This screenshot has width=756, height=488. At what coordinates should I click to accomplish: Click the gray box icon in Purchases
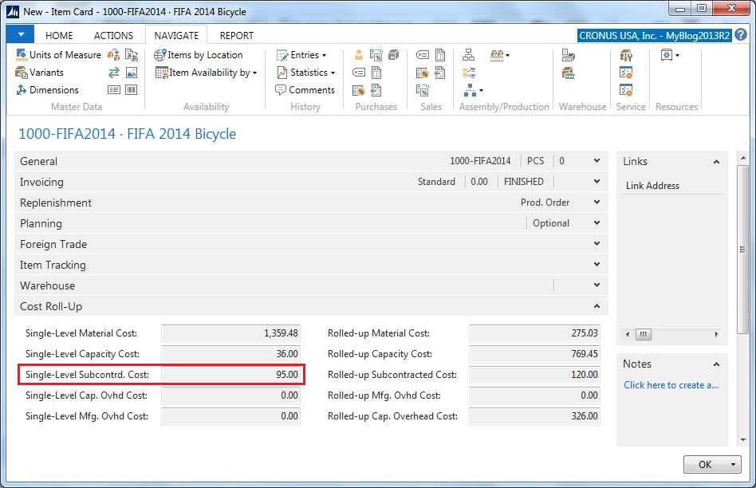(x=393, y=55)
